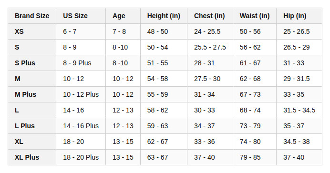The width and height of the screenshot is (330, 173).
Task: Select the 14 - 16 Plus US size cell
Action: pyautogui.click(x=81, y=126)
